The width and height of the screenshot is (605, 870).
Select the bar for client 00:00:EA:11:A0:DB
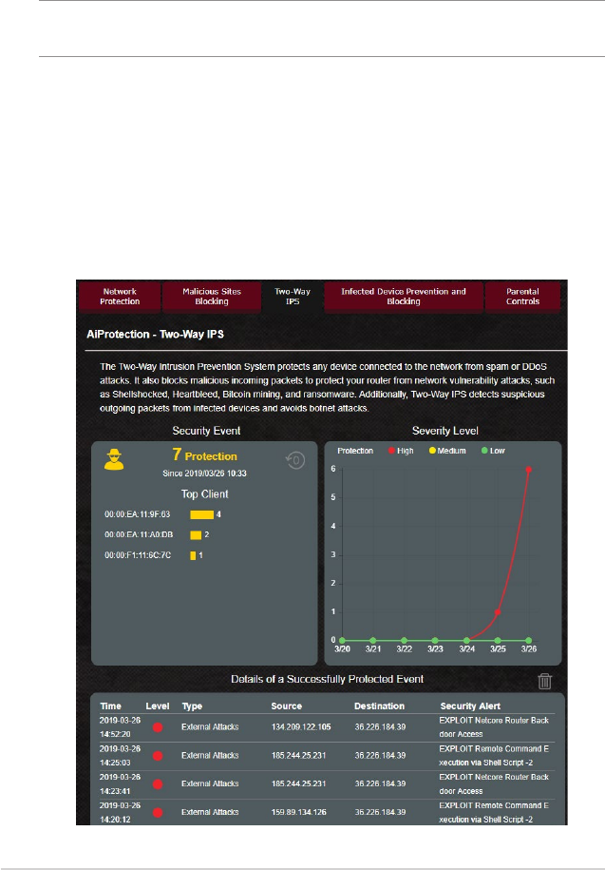coord(196,535)
